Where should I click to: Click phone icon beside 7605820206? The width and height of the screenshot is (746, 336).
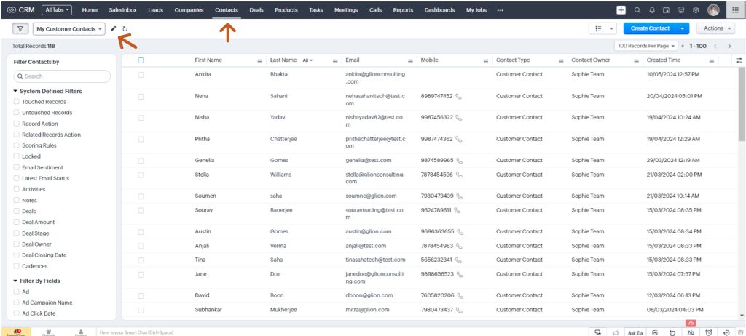click(x=460, y=295)
